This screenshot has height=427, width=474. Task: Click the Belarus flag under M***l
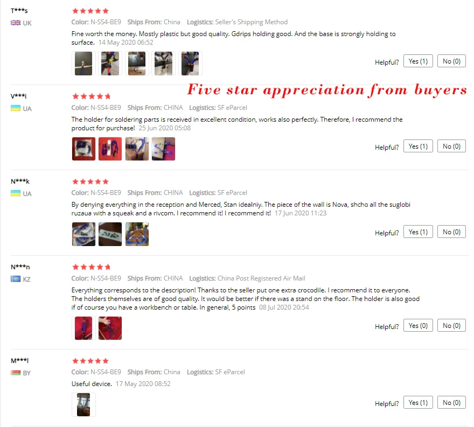[16, 373]
